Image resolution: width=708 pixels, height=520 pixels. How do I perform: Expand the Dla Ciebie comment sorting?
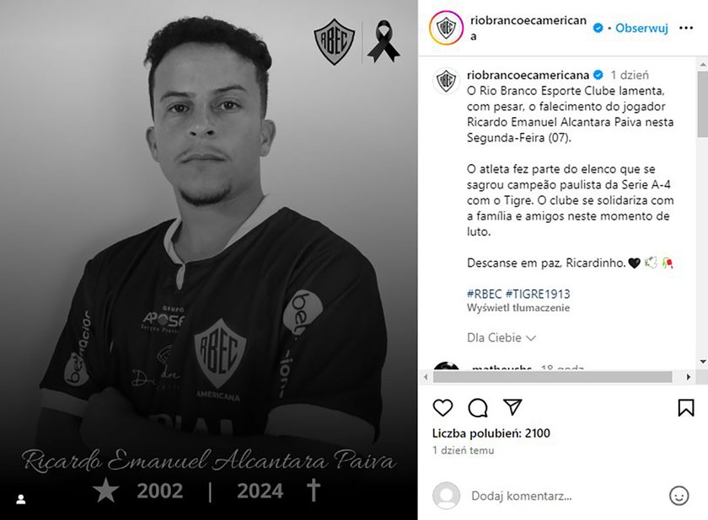[x=501, y=337]
